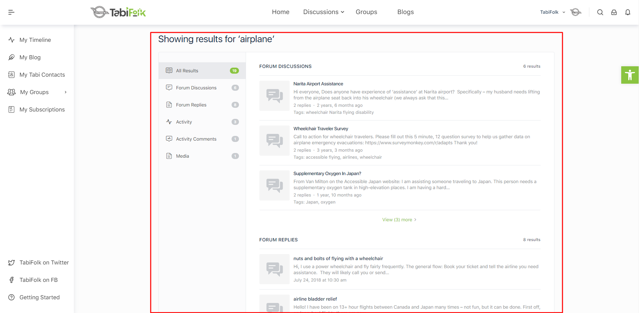
Task: Click the 19 count badge on All Results
Action: click(x=234, y=71)
